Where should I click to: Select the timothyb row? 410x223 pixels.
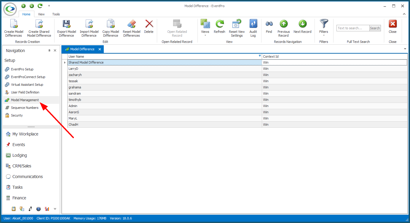click(237, 100)
